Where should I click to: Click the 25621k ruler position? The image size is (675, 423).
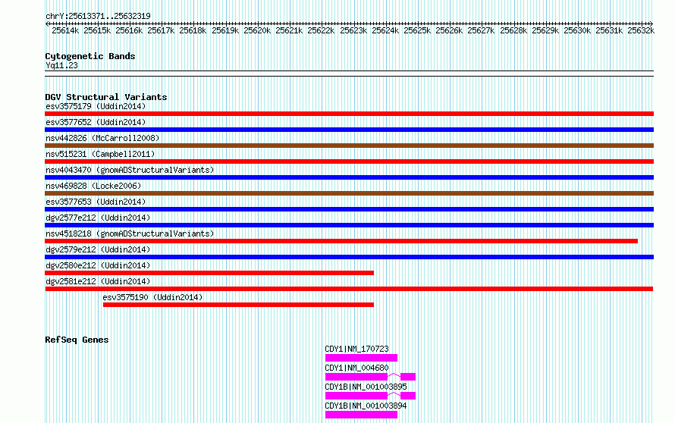(x=289, y=30)
